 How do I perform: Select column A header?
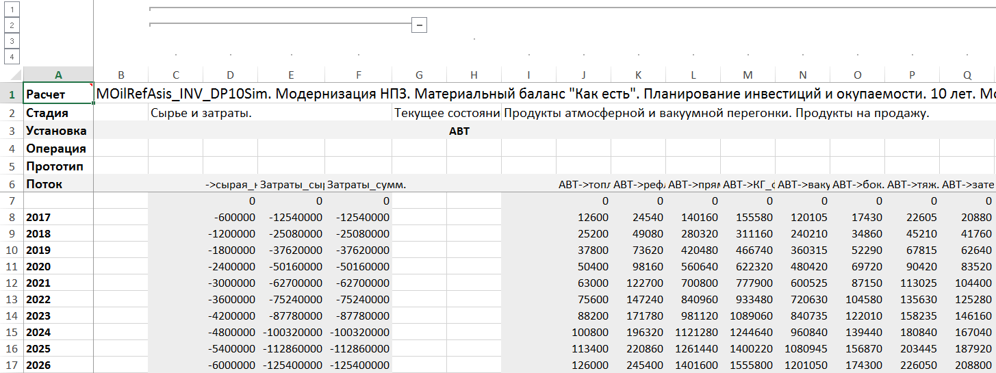click(58, 74)
